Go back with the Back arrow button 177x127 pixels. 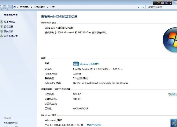(x=2, y=7)
